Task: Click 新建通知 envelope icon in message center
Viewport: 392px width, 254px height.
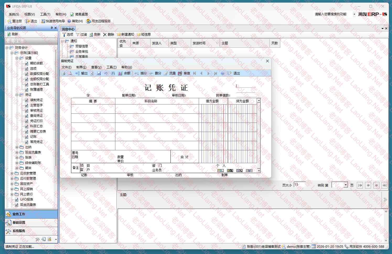Action: [x=125, y=34]
